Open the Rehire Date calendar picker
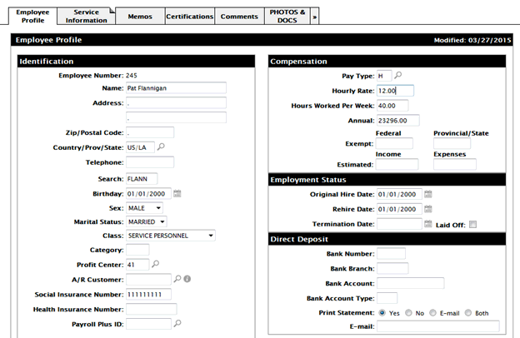The width and height of the screenshot is (520, 338). point(428,209)
